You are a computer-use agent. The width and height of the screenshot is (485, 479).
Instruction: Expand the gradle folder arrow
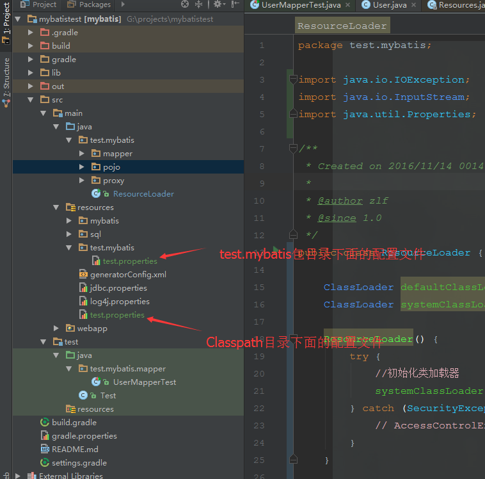(30, 59)
